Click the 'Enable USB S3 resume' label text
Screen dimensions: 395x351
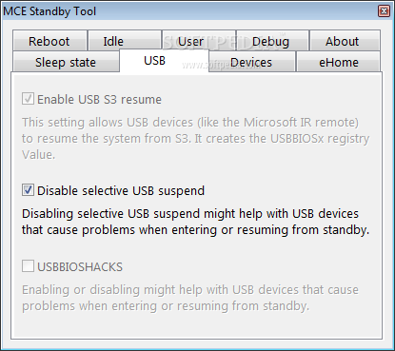coord(99,100)
